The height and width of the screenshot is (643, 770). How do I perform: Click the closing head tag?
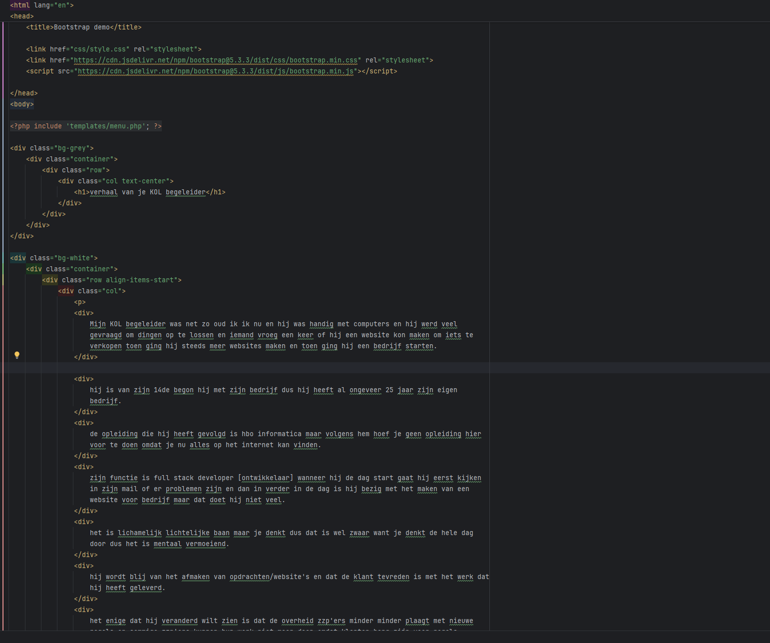click(24, 93)
